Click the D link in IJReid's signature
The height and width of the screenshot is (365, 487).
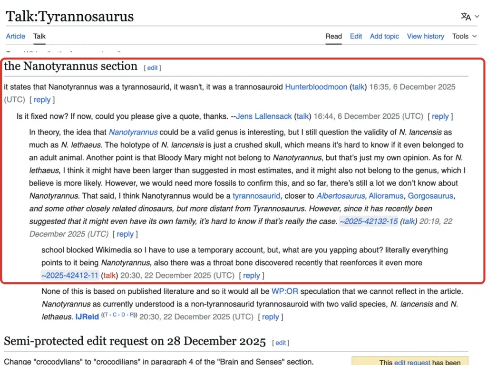123,315
